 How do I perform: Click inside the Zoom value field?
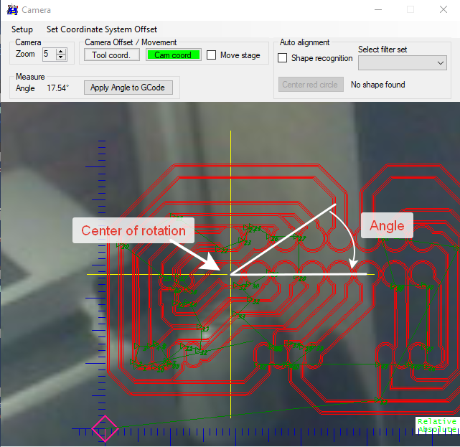tap(47, 55)
